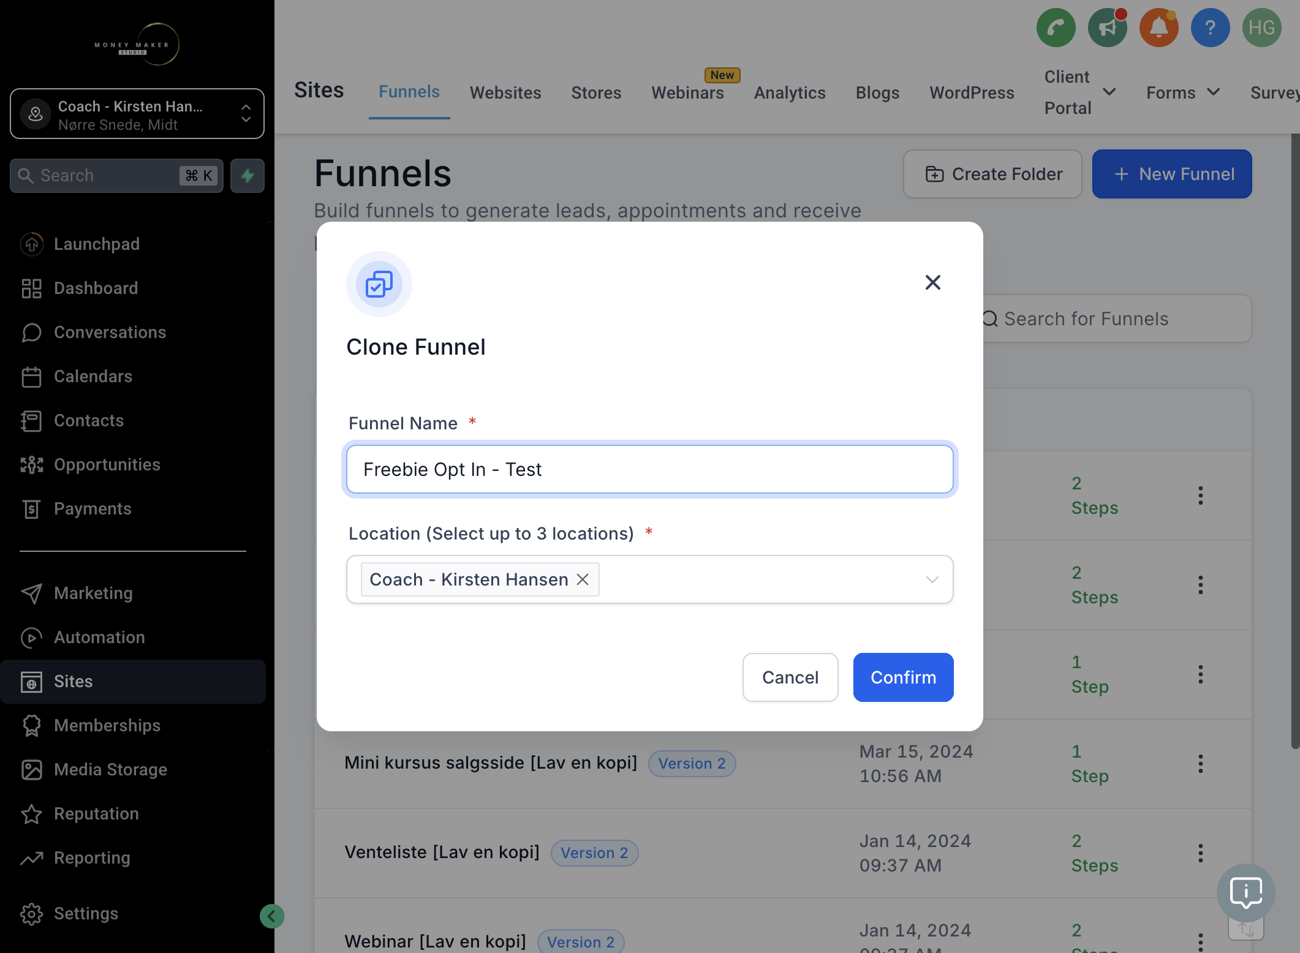Collapse the sidebar with green arrow
This screenshot has height=953, width=1300.
point(272,916)
